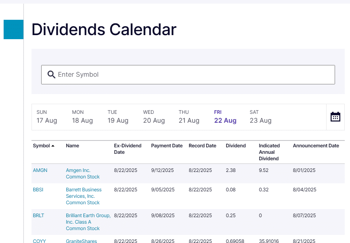The height and width of the screenshot is (243, 350).
Task: Open the AMGN symbol link
Action: (40, 170)
